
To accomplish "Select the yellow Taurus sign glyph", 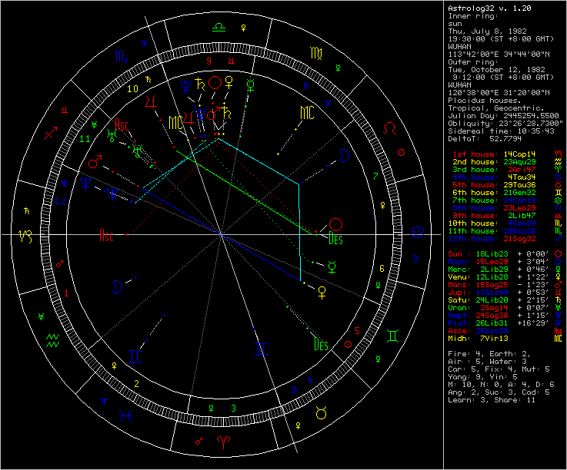I will [x=321, y=413].
